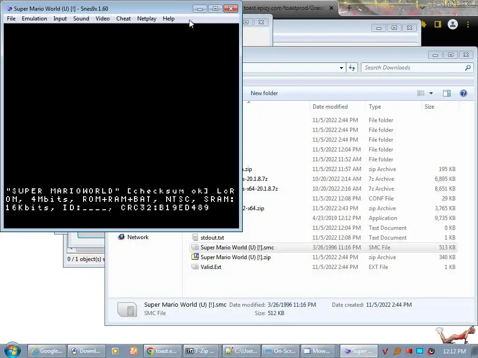This screenshot has height=358, width=478.
Task: Open a new Chrome tab
Action: point(349,8)
